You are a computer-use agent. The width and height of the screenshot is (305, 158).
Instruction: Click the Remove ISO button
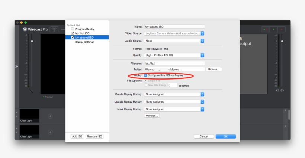[94, 136]
